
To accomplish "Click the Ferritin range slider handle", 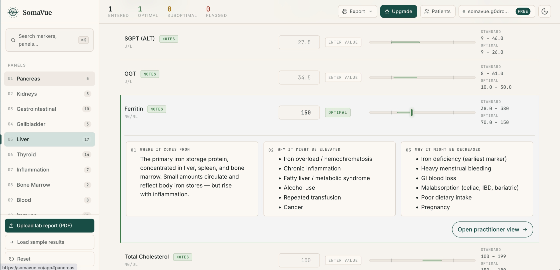I will 412,112.
